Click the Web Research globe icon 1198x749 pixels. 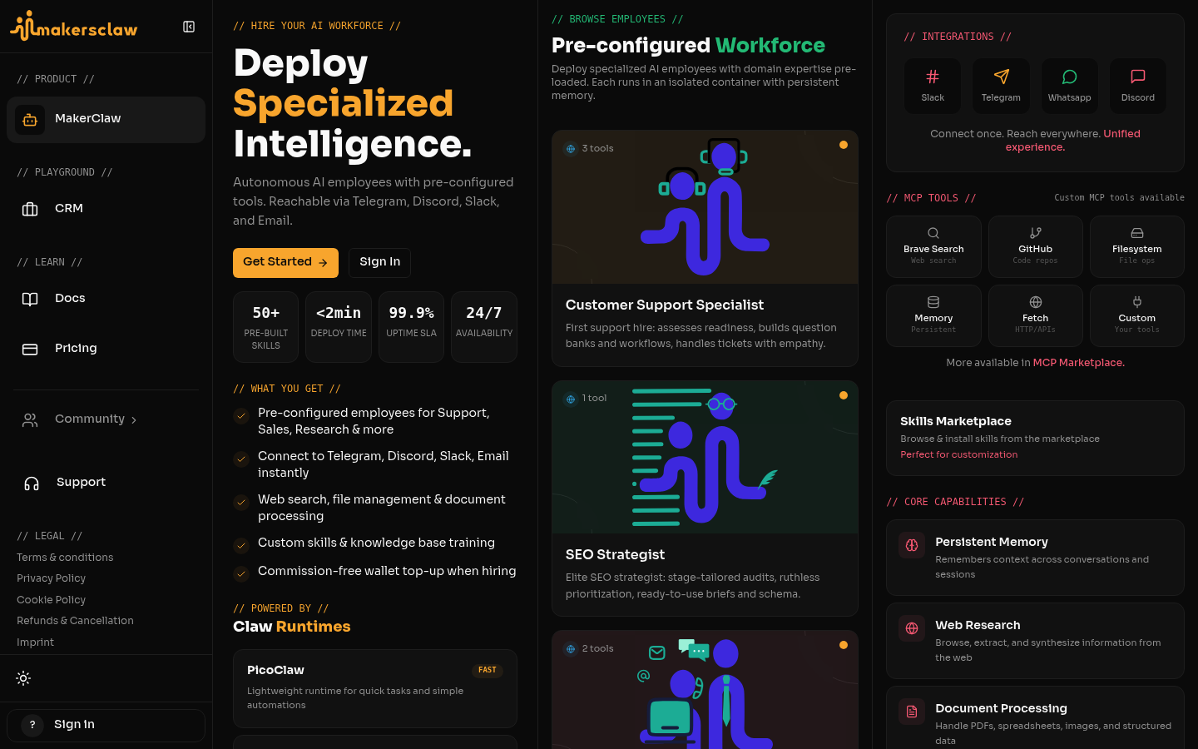pyautogui.click(x=912, y=629)
